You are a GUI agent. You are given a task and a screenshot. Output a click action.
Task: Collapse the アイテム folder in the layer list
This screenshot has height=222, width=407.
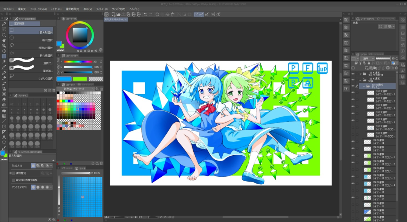tap(364, 86)
